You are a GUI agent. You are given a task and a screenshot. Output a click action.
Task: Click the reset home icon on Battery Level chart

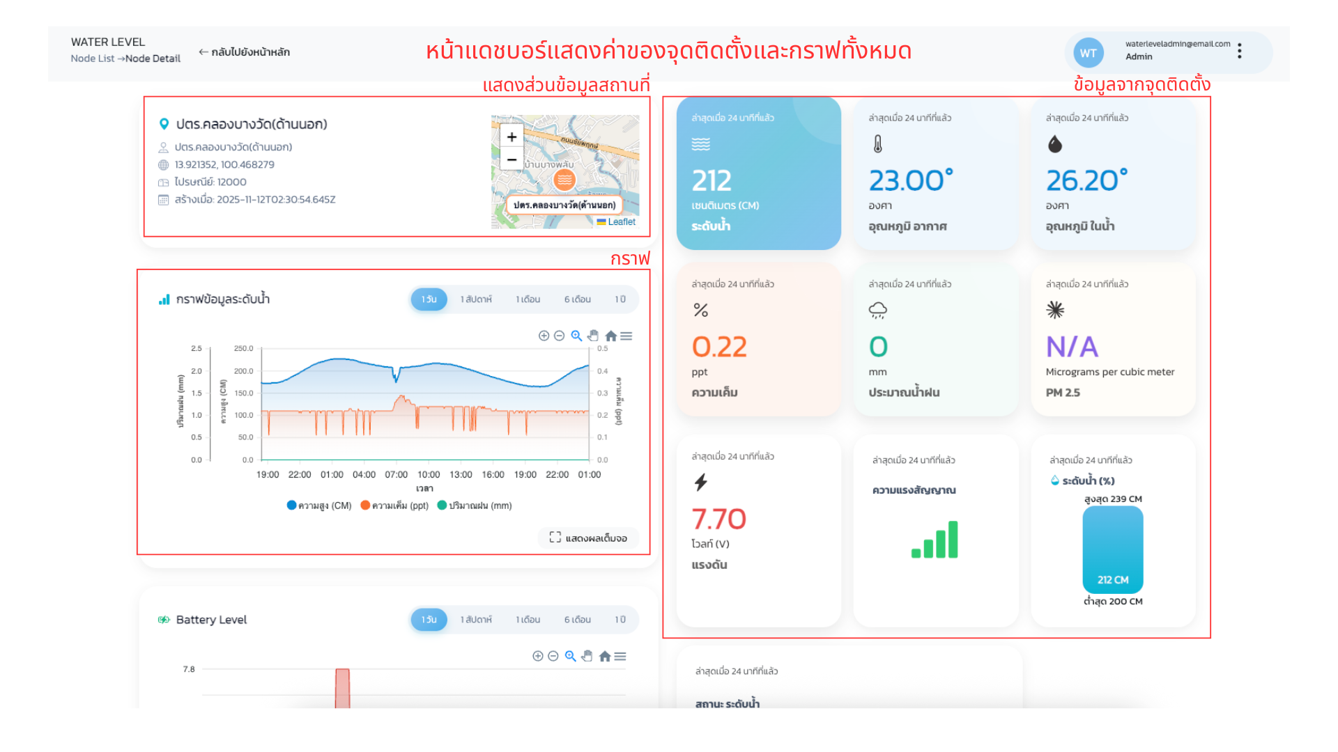[x=605, y=656]
